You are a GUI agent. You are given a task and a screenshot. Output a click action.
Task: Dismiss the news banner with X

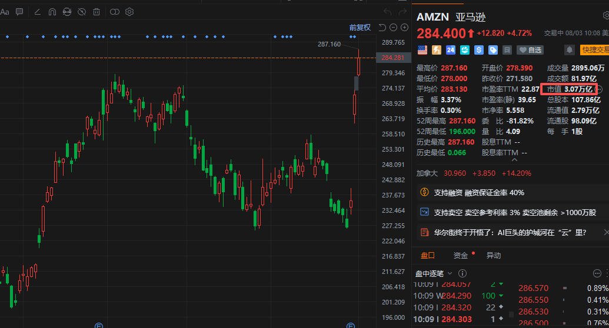(606, 232)
